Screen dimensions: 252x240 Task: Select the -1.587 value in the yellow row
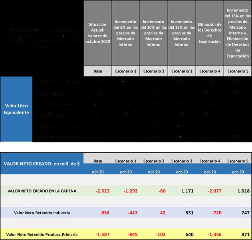102,234
